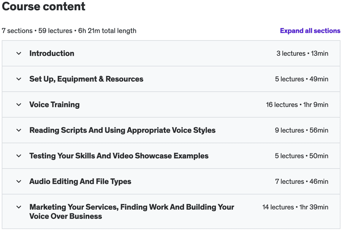Click Expand all sections link
The height and width of the screenshot is (231, 342).
310,31
